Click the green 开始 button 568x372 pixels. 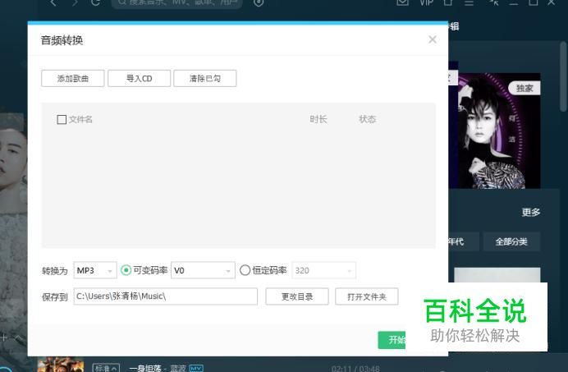[x=392, y=340]
